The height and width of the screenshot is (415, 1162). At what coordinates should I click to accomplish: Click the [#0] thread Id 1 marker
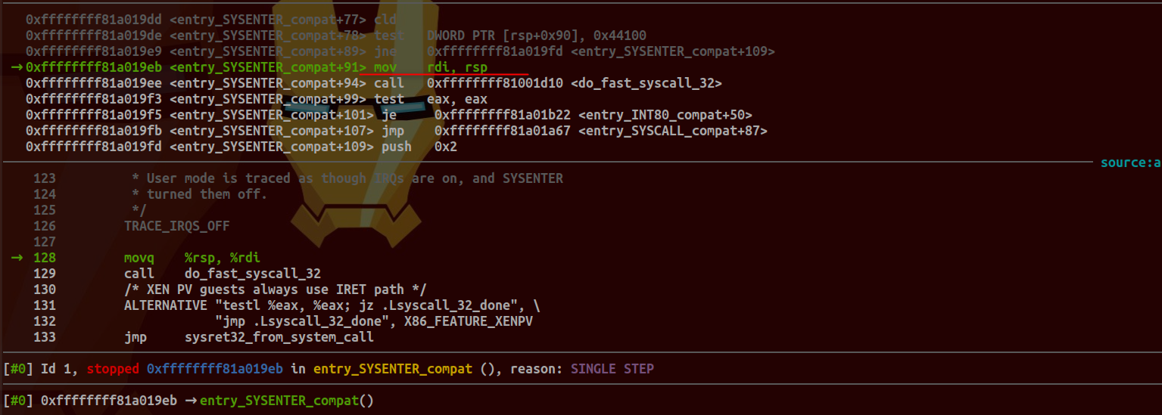pyautogui.click(x=18, y=369)
